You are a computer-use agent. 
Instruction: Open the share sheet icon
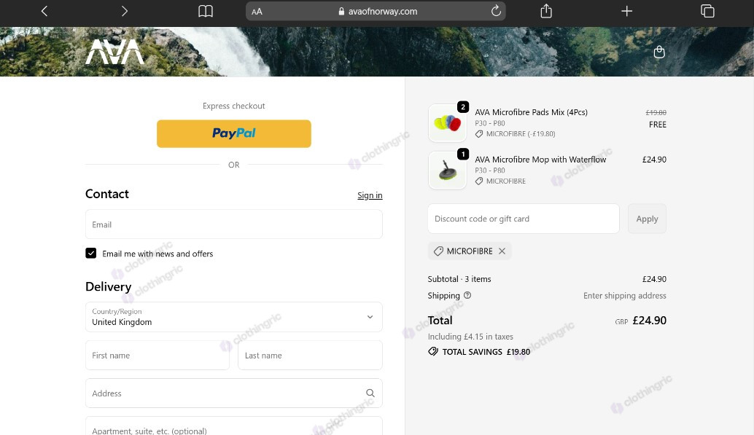[545, 11]
